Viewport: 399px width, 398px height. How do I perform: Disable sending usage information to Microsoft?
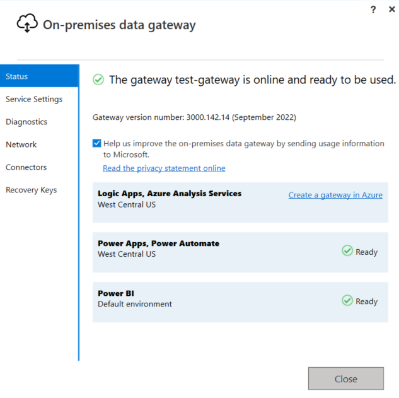pyautogui.click(x=97, y=143)
